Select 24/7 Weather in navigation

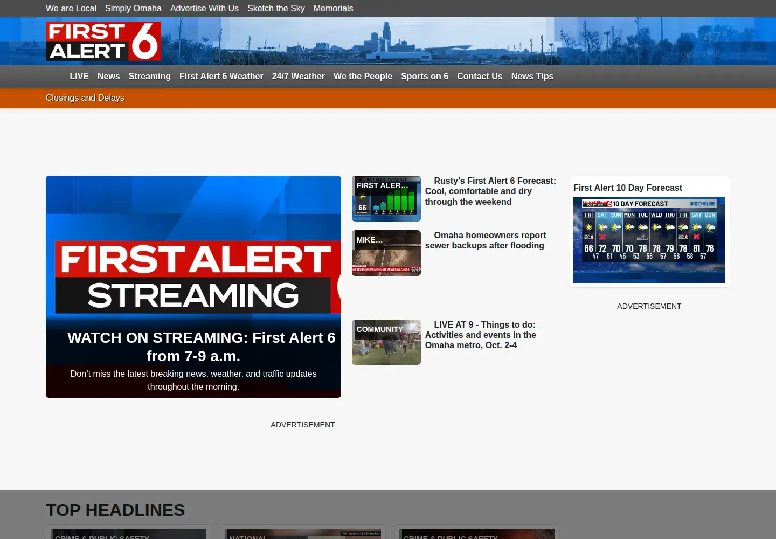pyautogui.click(x=299, y=77)
